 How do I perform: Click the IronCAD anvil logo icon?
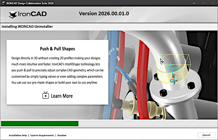pos(13,14)
